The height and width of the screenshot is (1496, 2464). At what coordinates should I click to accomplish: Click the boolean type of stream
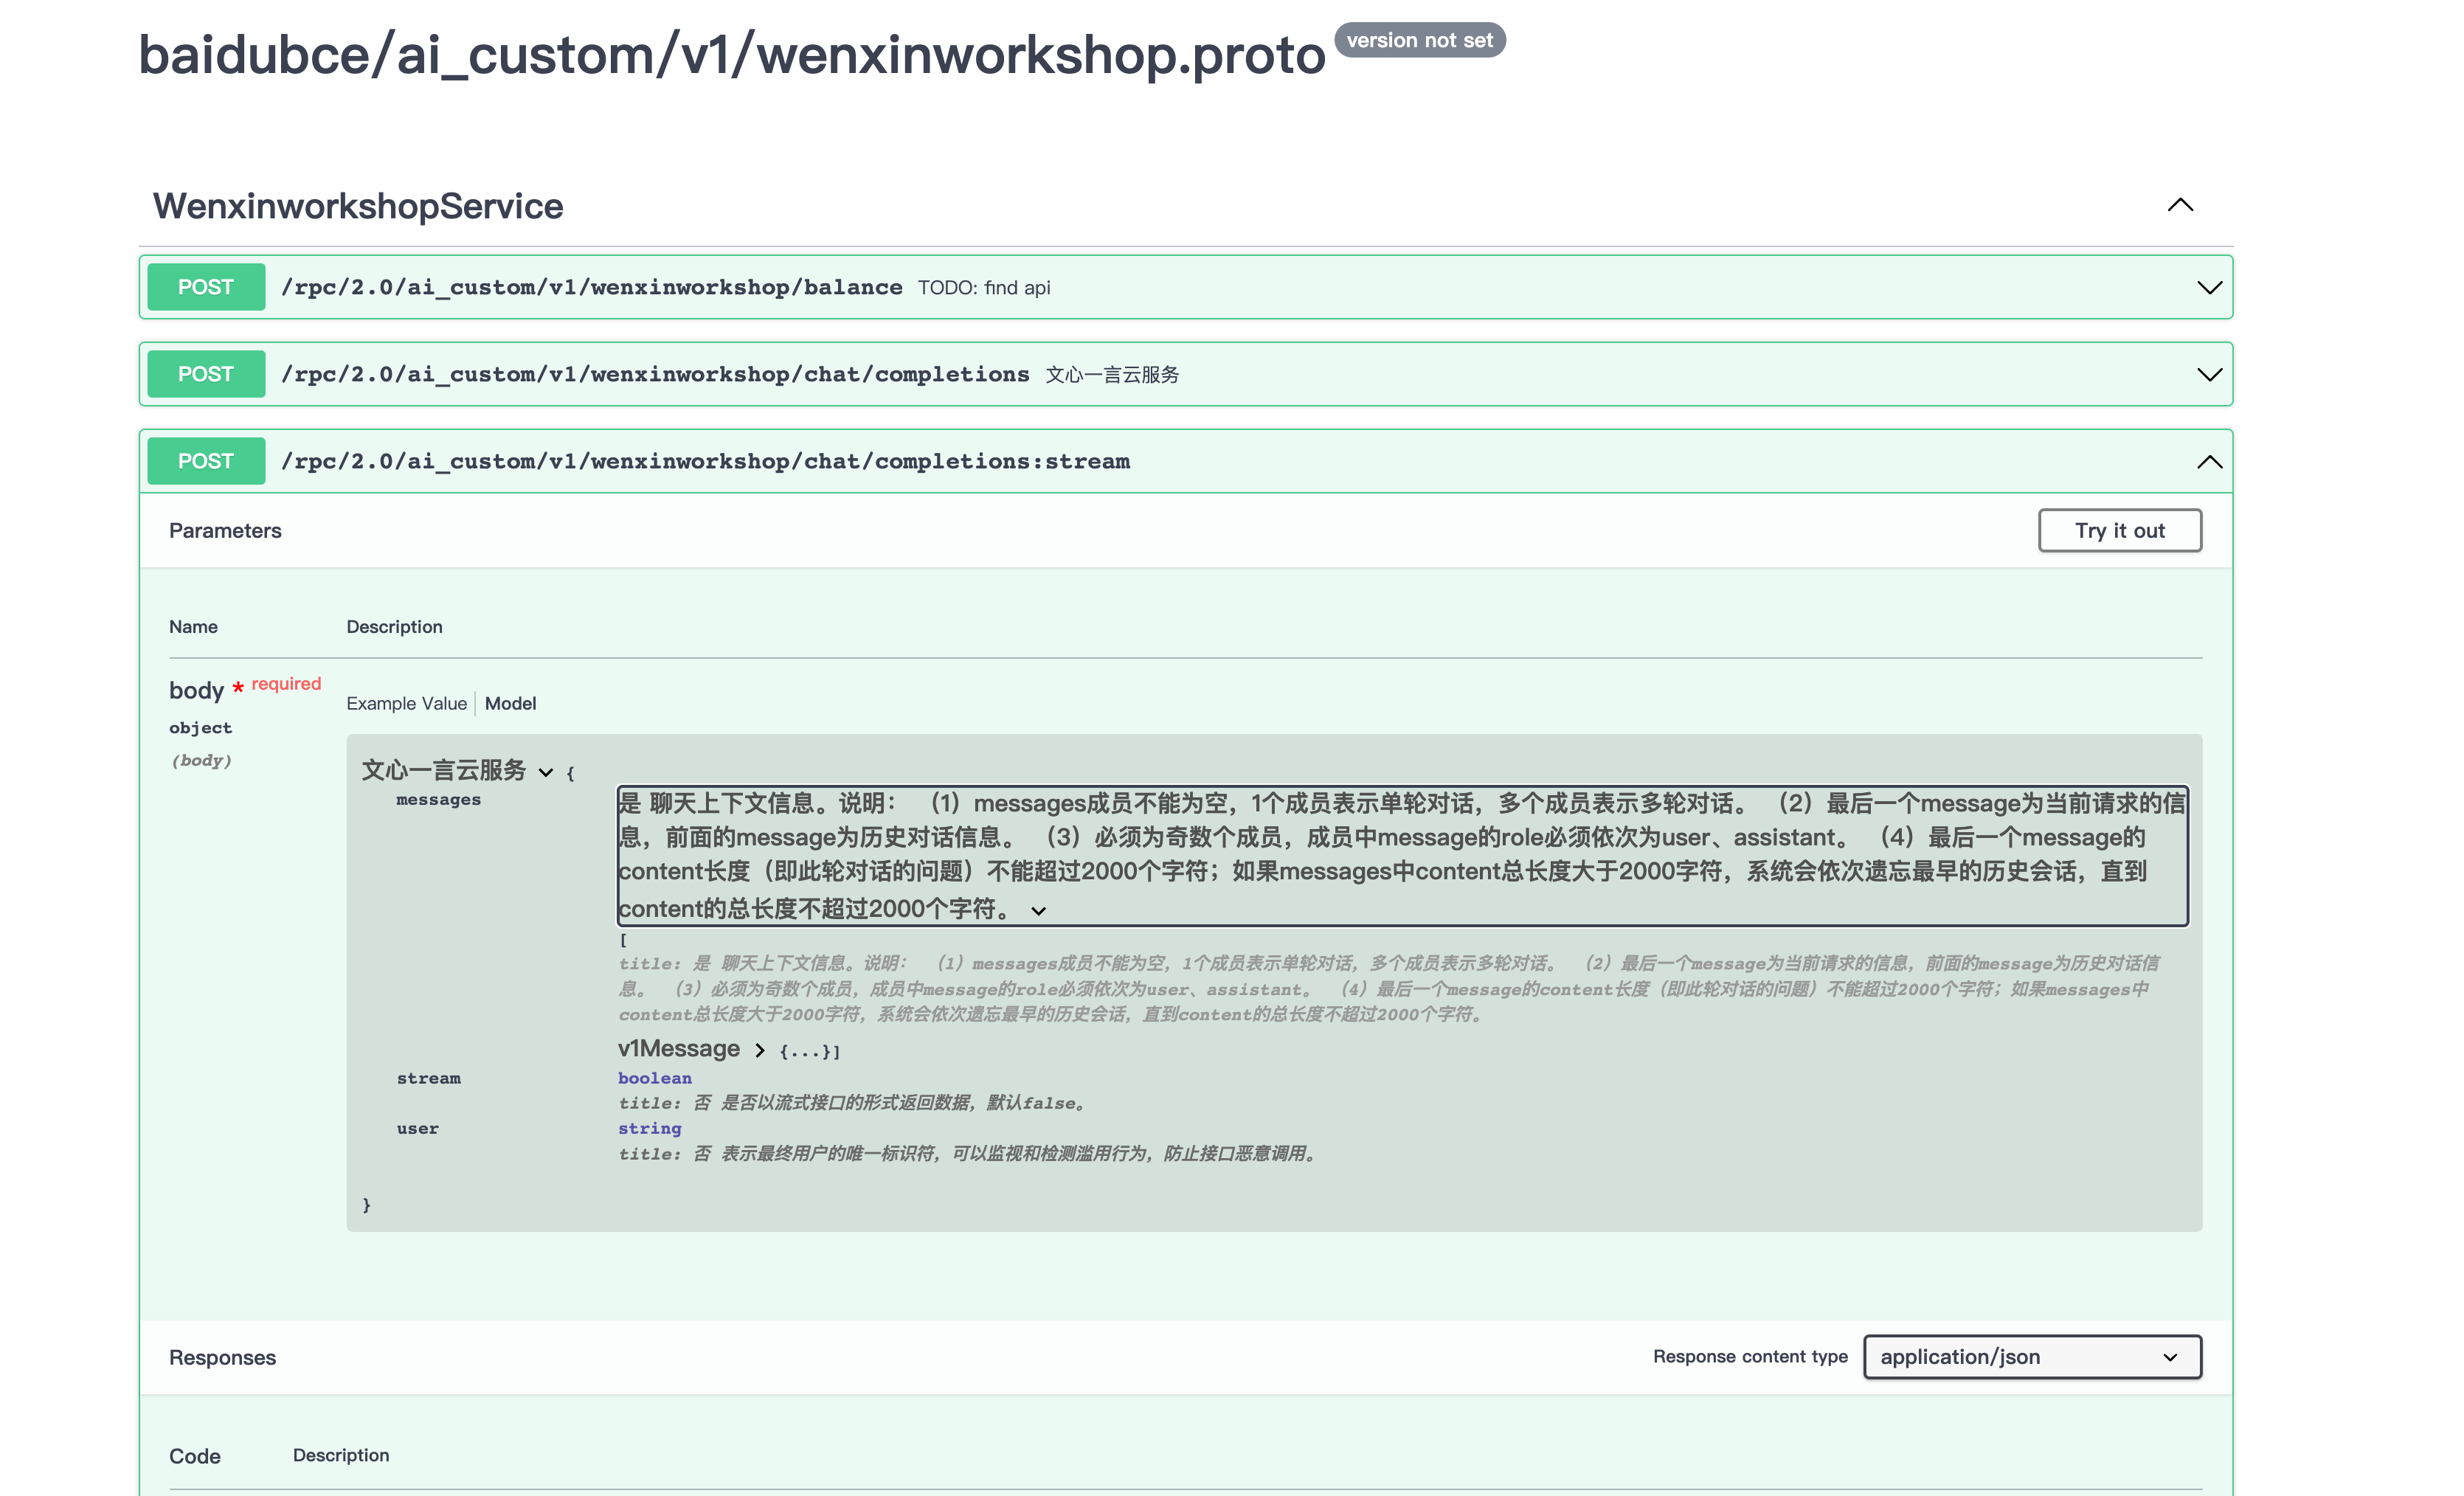[x=655, y=1079]
